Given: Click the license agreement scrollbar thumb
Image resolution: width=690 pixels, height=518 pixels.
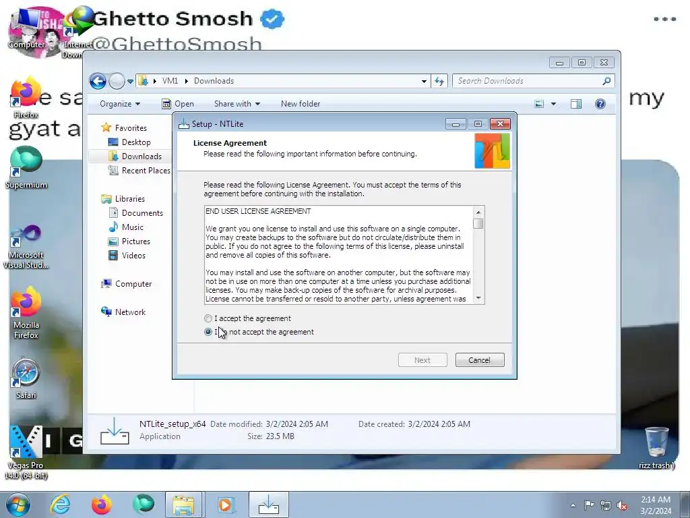Looking at the screenshot, I should [x=478, y=223].
